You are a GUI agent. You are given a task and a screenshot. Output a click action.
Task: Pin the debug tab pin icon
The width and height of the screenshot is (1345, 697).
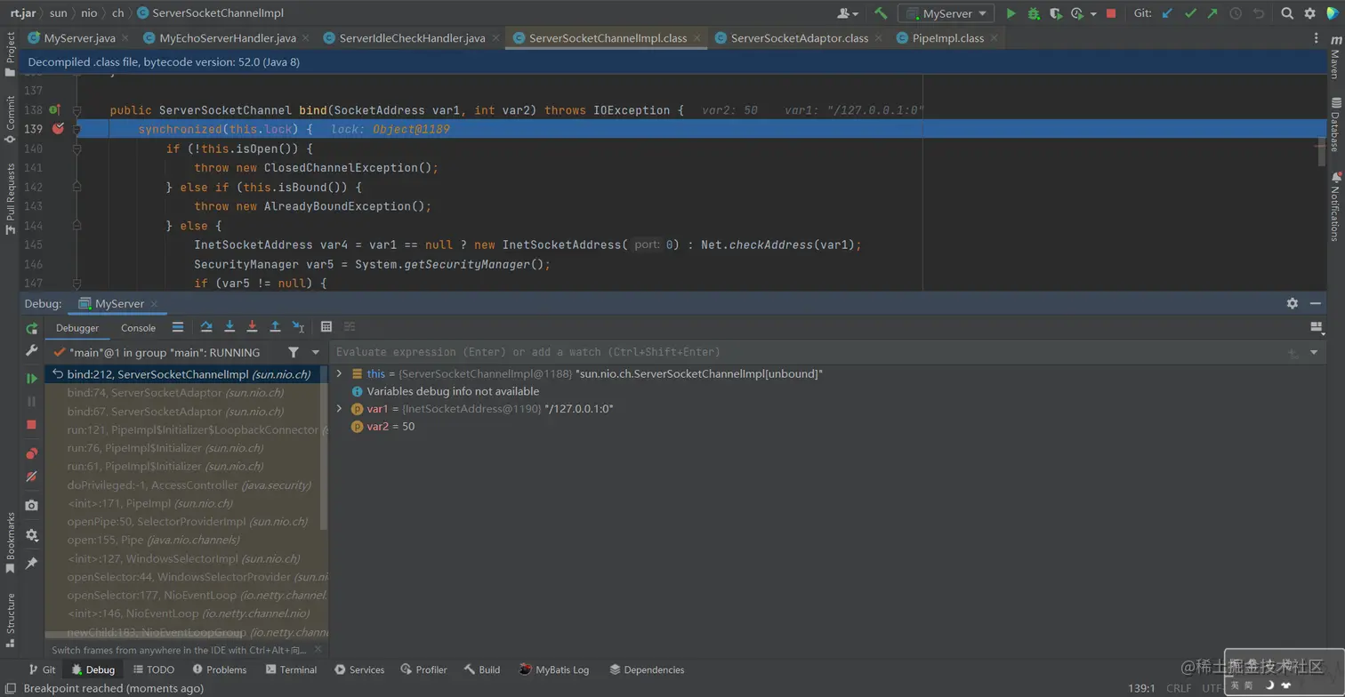click(x=32, y=564)
